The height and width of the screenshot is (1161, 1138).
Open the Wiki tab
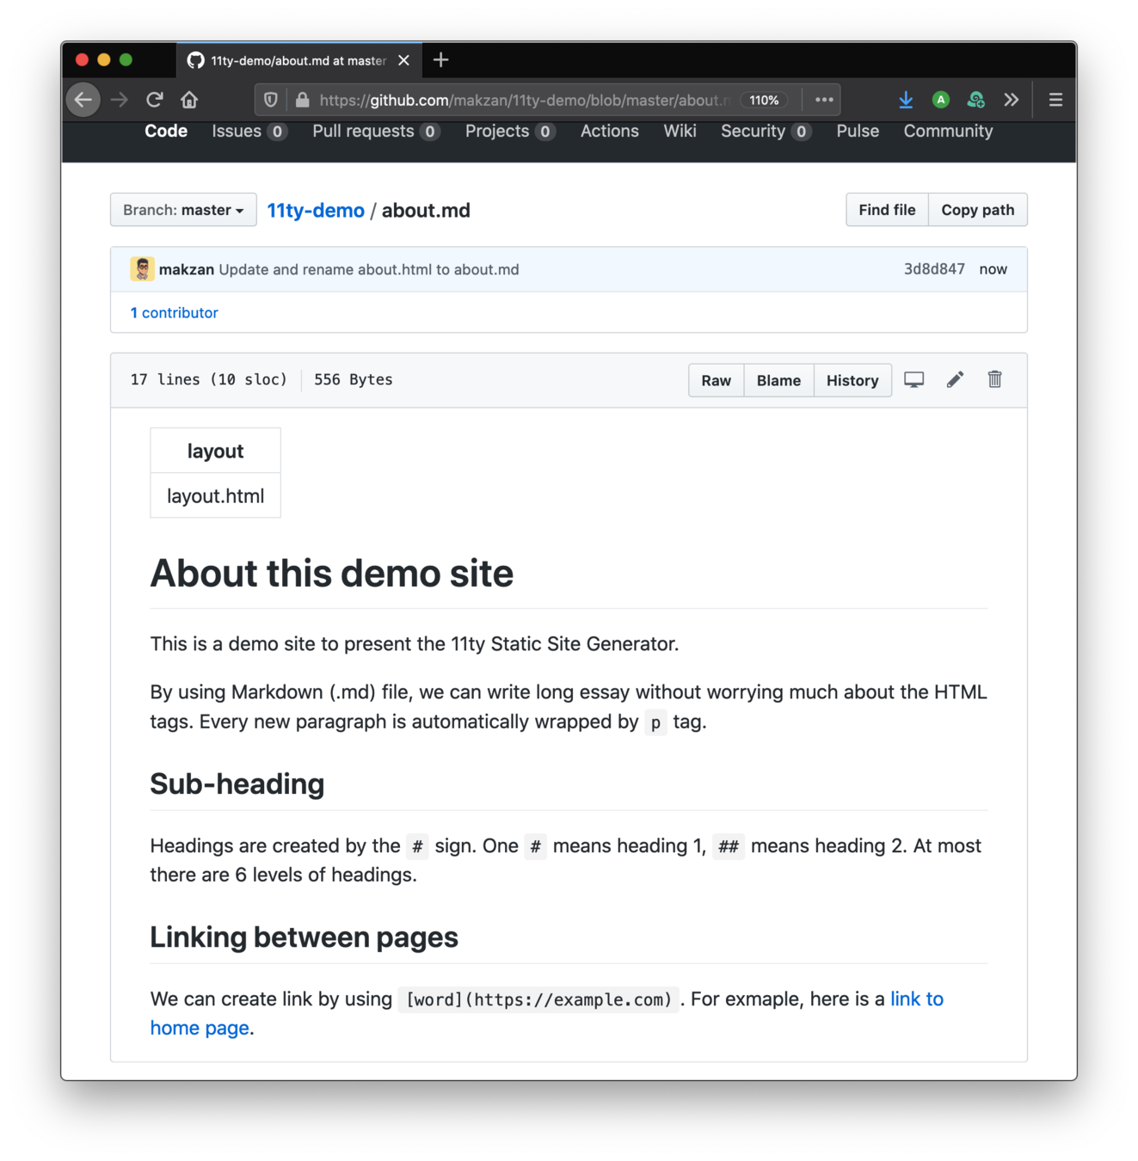[x=680, y=131]
